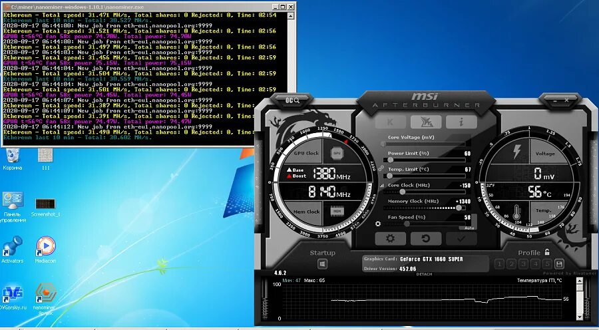Click the profile lock icon

(547, 252)
